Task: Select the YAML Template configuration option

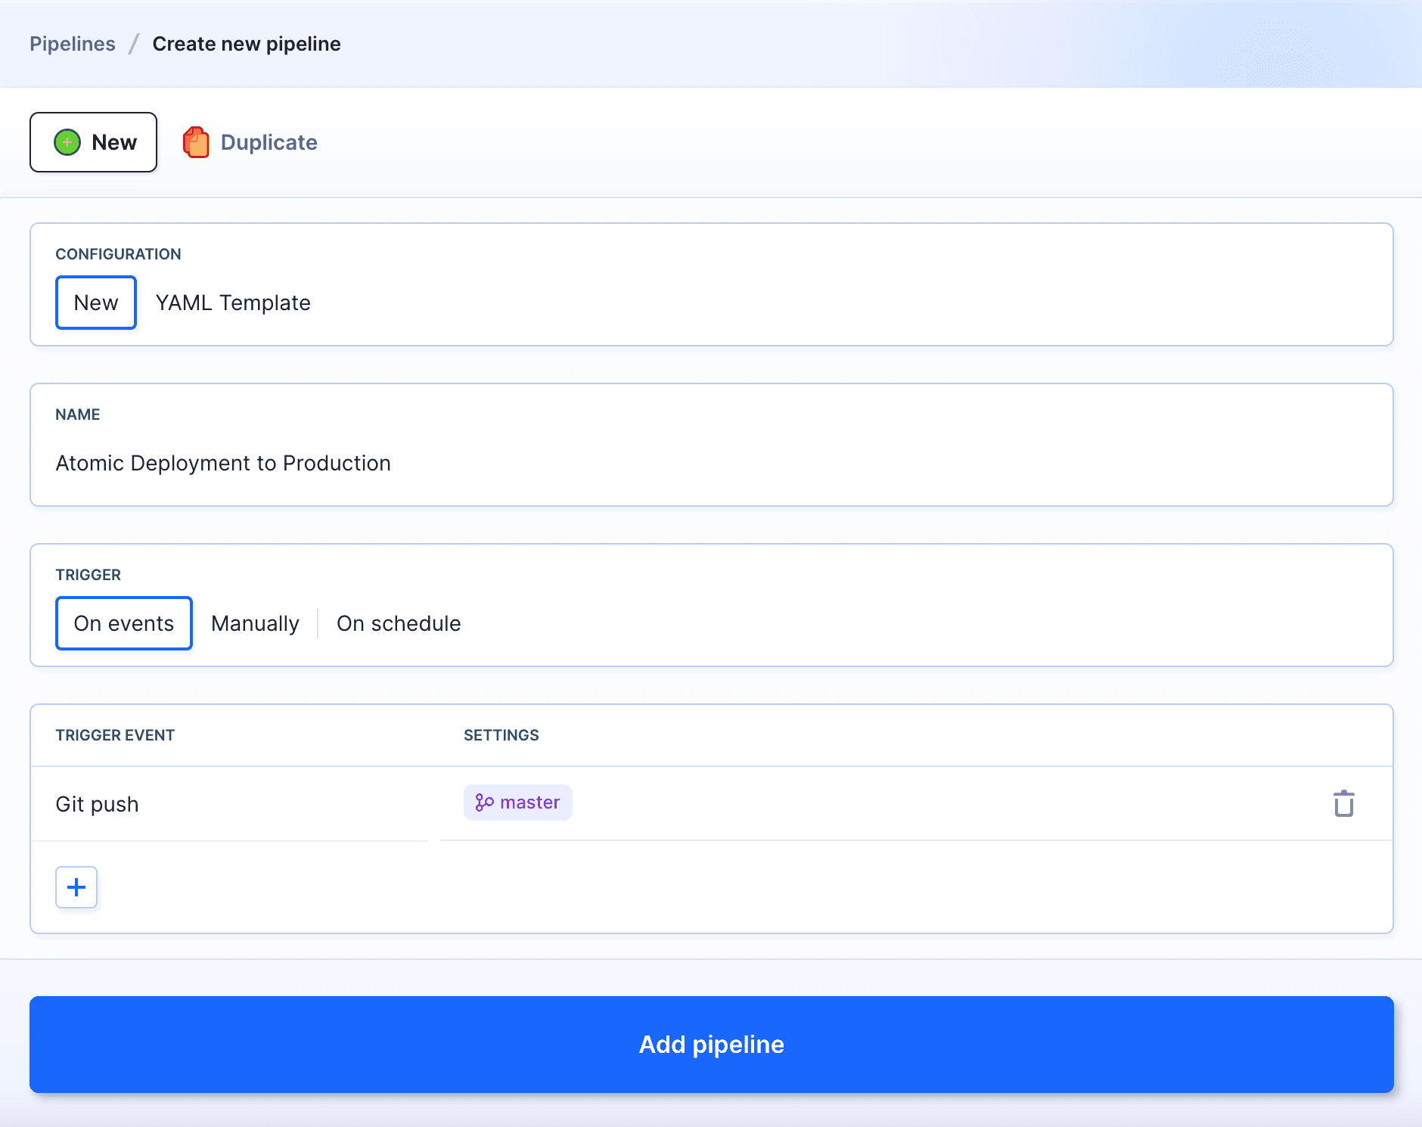Action: click(233, 303)
